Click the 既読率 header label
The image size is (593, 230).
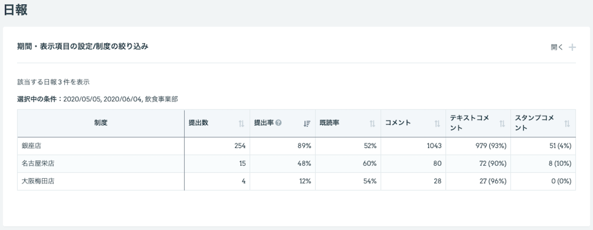point(329,123)
